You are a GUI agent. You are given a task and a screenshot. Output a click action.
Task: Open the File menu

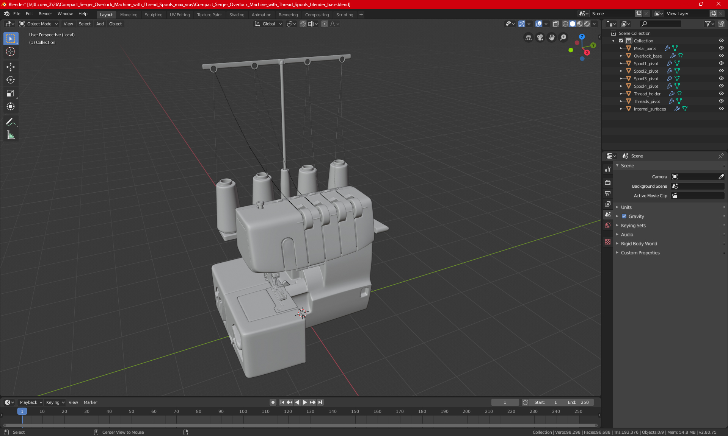click(x=17, y=14)
